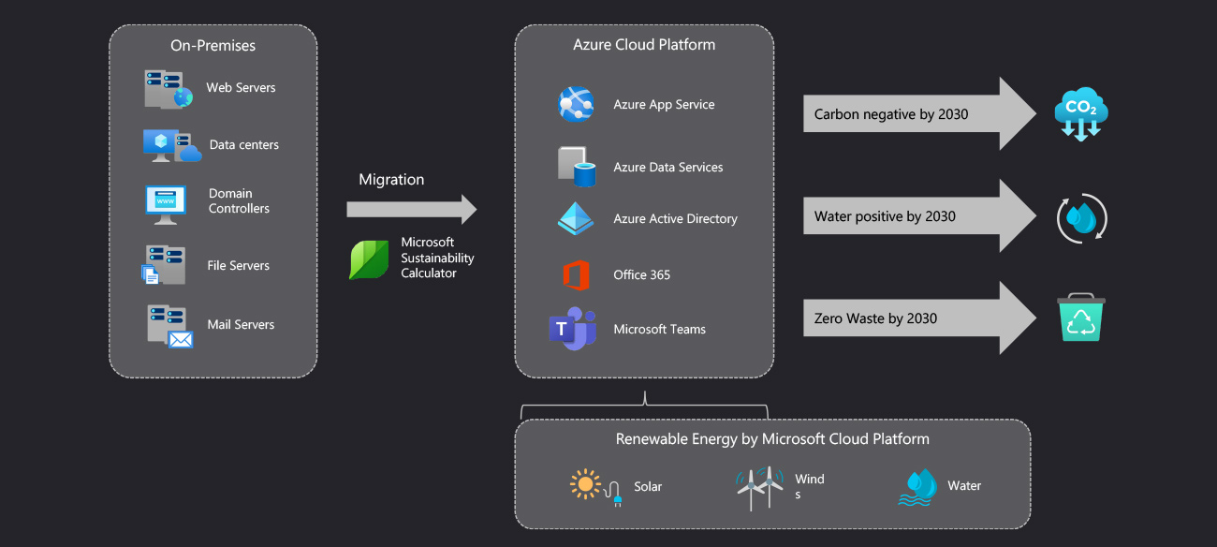Select the File Servers icon
Image resolution: width=1217 pixels, height=547 pixels.
point(165,265)
